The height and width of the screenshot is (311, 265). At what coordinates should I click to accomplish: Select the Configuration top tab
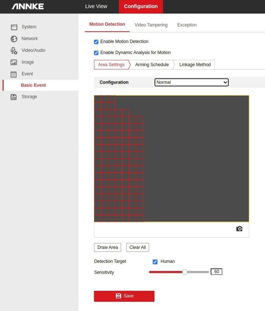(x=141, y=7)
